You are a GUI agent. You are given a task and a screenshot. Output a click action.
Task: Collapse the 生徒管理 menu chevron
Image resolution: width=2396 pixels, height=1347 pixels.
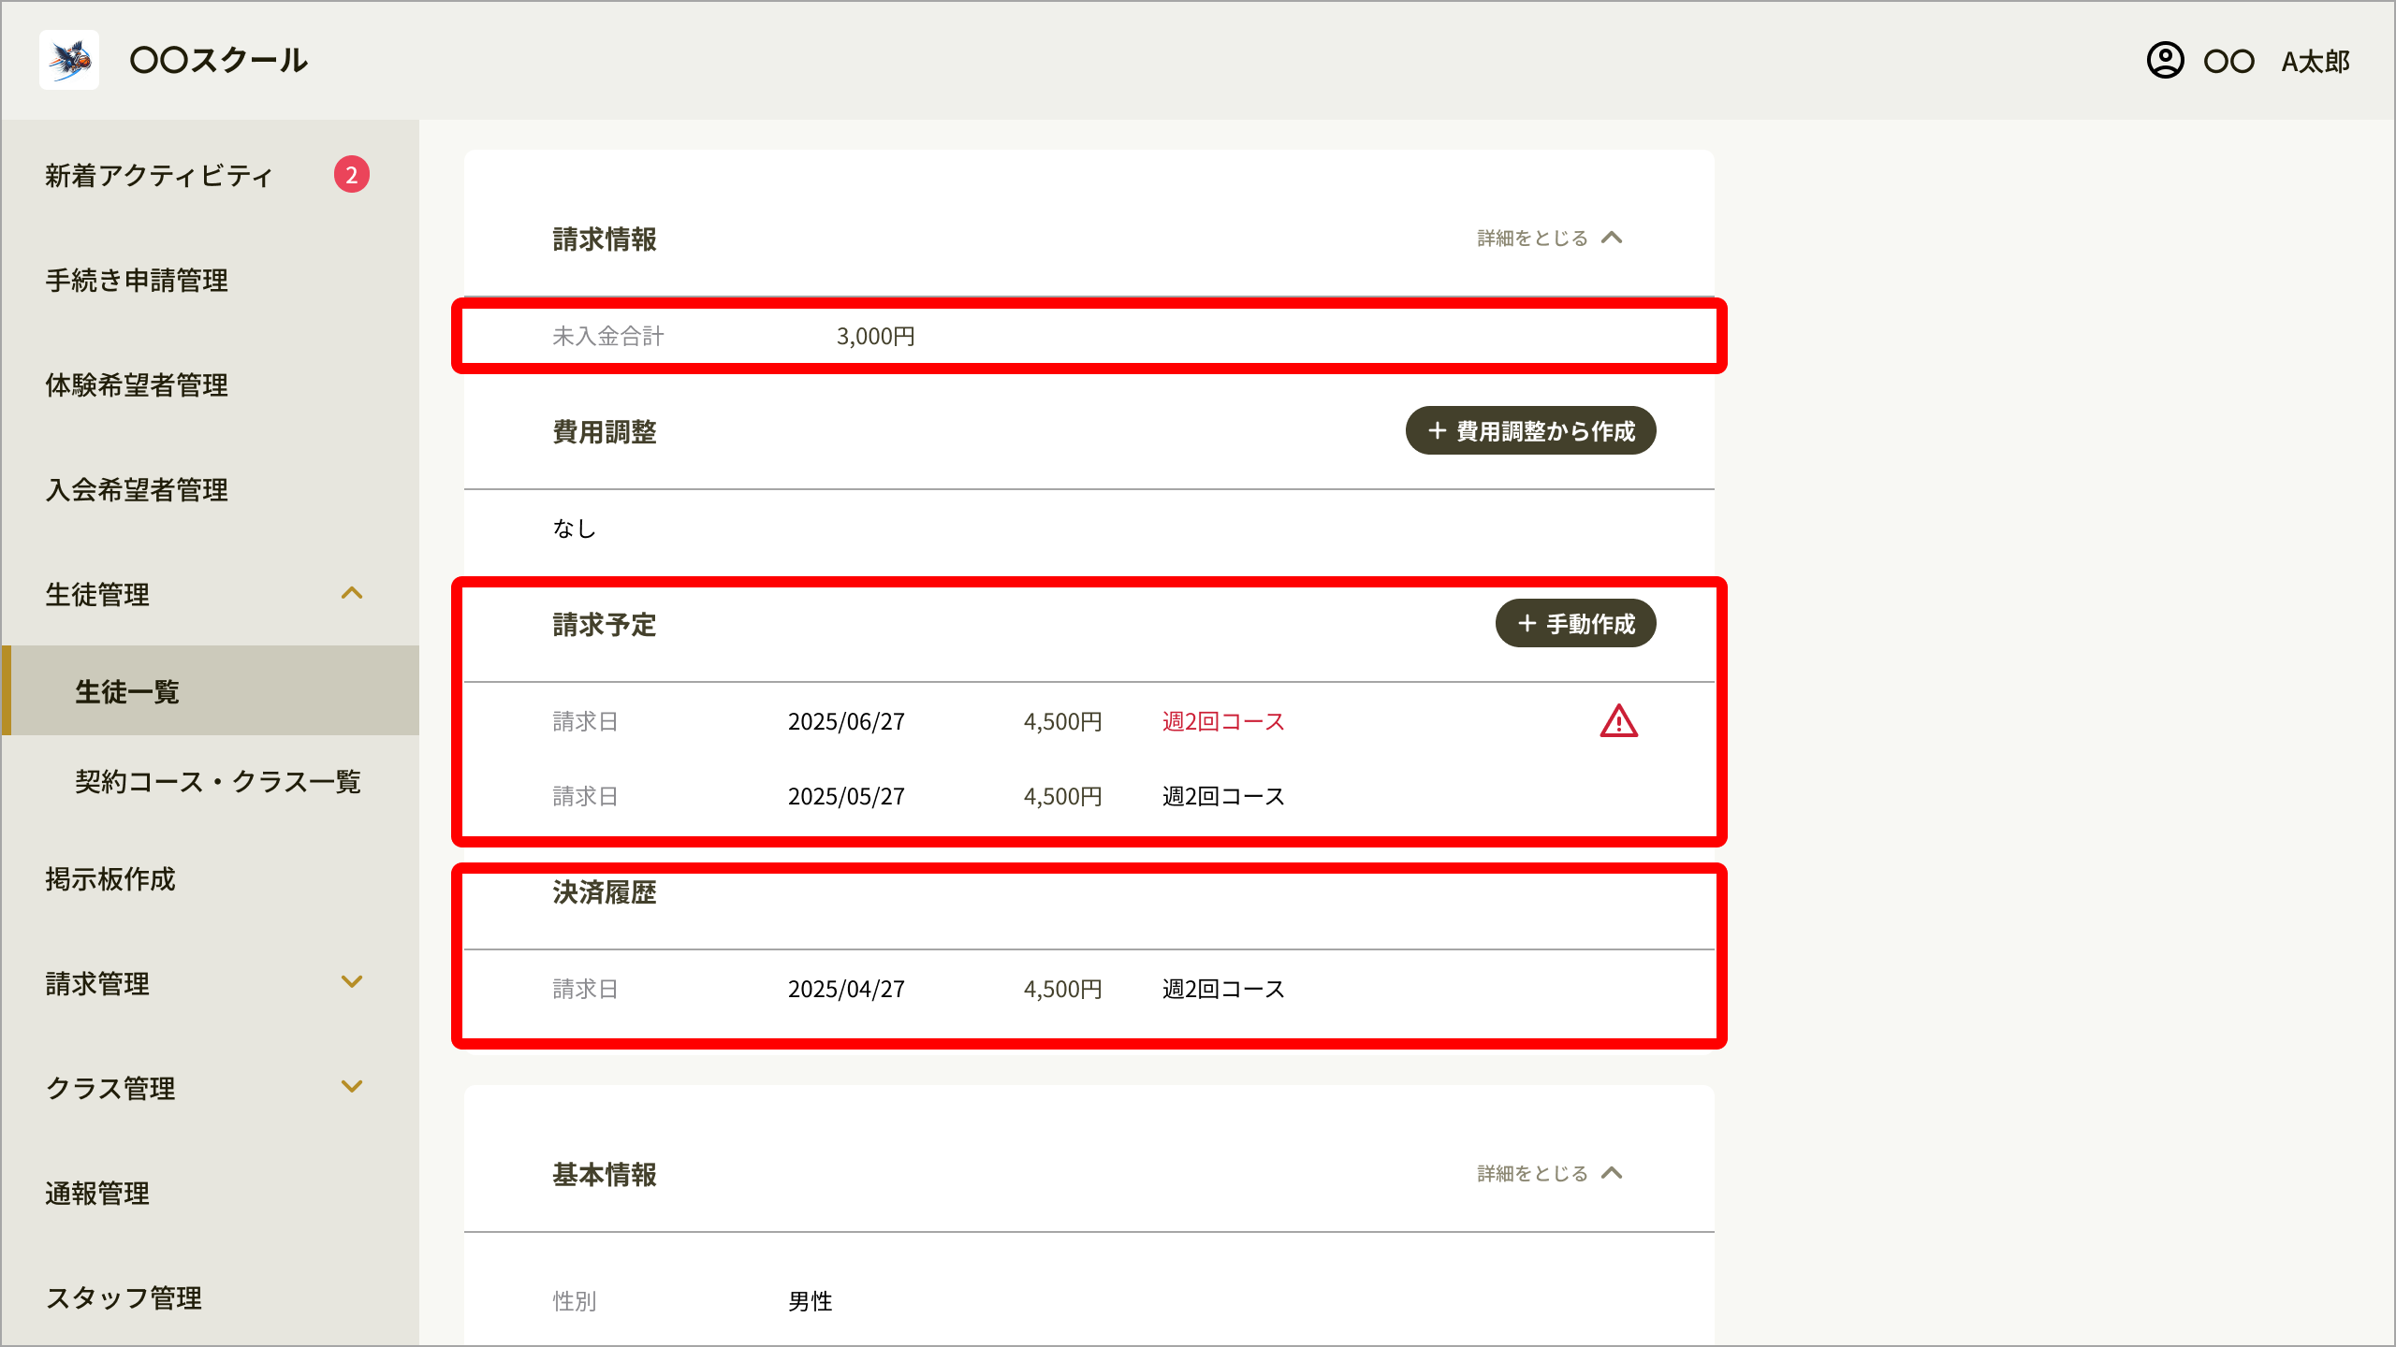coord(352,594)
